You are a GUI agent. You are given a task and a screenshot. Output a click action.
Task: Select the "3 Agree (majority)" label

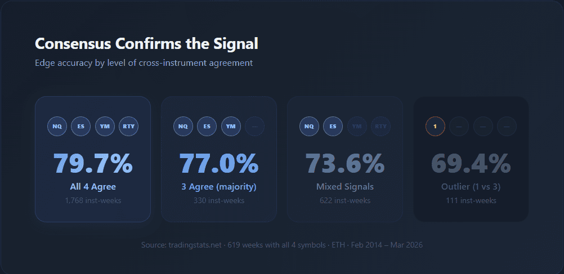(219, 187)
